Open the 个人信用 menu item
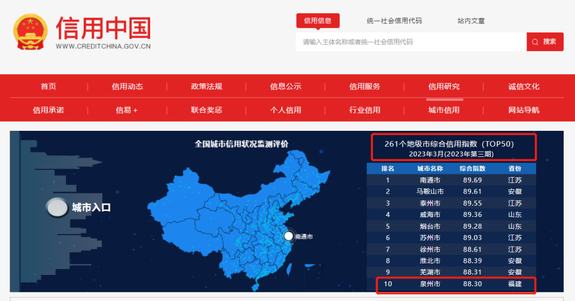 (x=286, y=110)
